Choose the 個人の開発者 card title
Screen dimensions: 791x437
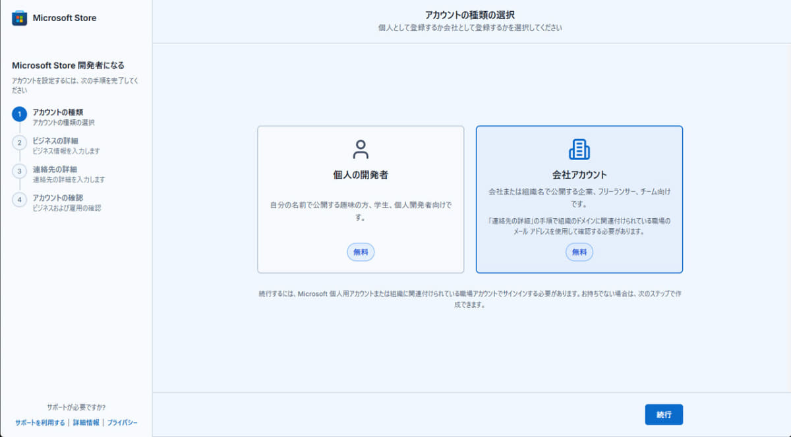click(361, 175)
